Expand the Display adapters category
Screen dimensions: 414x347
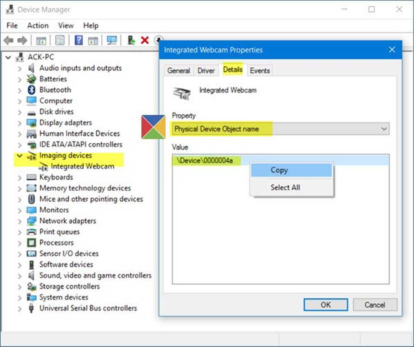point(19,123)
